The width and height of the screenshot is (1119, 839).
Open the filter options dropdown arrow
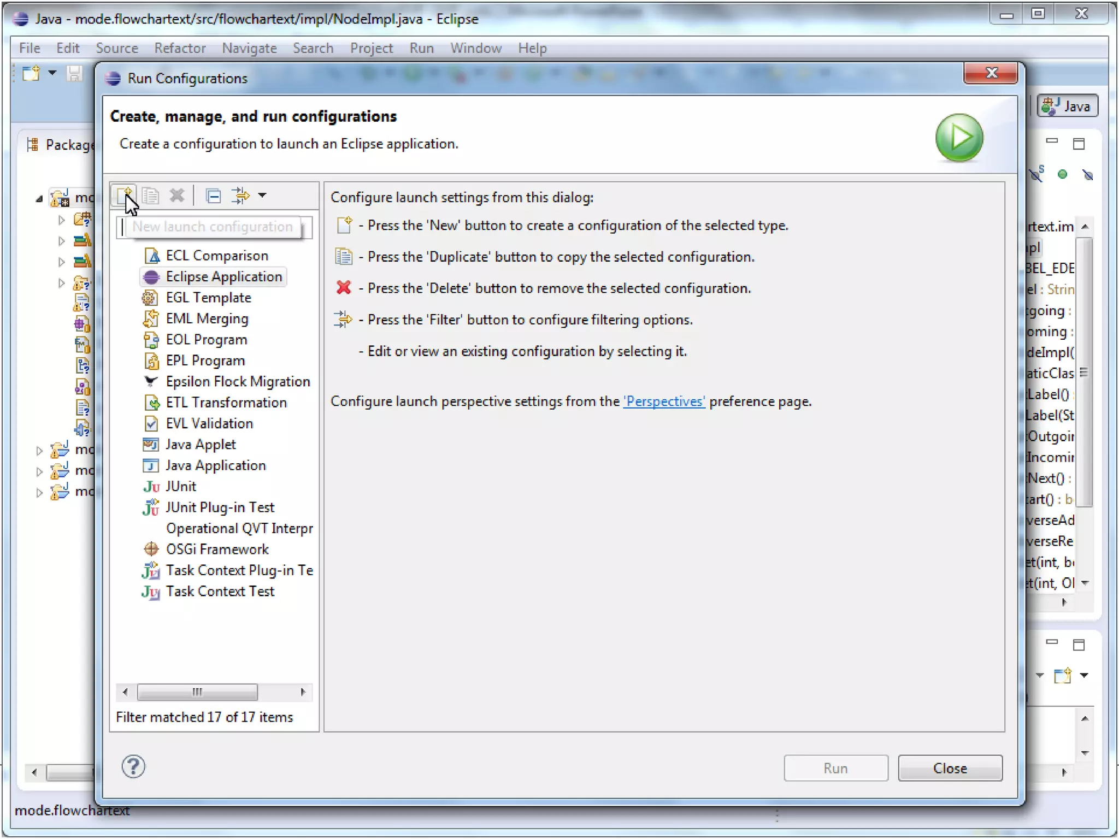[262, 196]
